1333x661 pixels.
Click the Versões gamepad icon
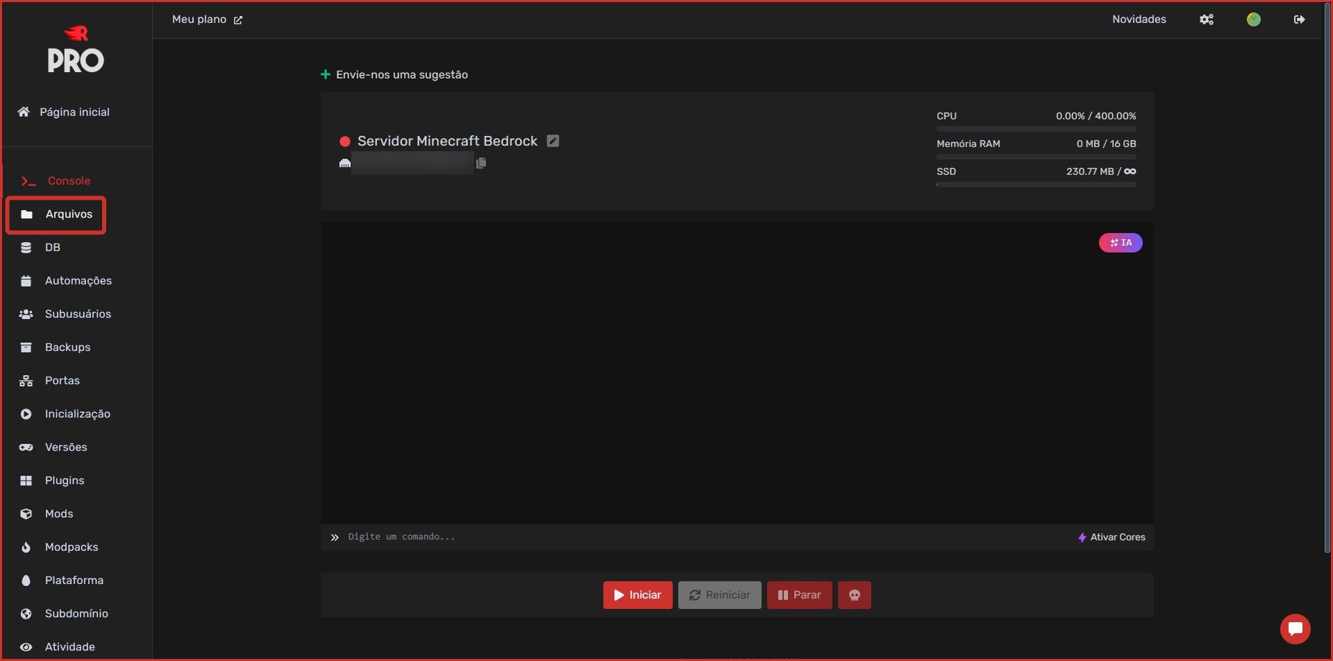26,447
